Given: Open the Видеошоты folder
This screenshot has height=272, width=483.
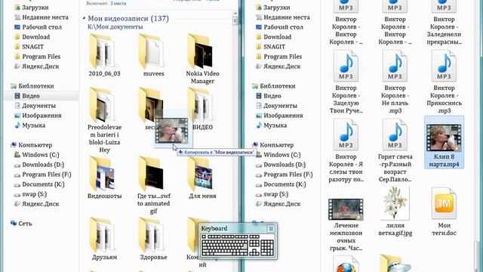Looking at the screenshot, I should [x=104, y=178].
